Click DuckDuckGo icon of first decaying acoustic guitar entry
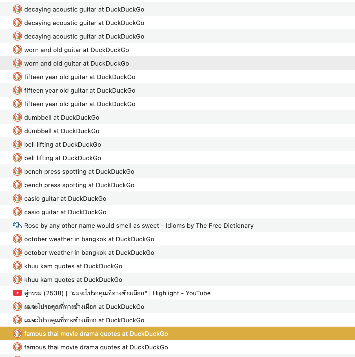This screenshot has width=355, height=357. point(17,9)
